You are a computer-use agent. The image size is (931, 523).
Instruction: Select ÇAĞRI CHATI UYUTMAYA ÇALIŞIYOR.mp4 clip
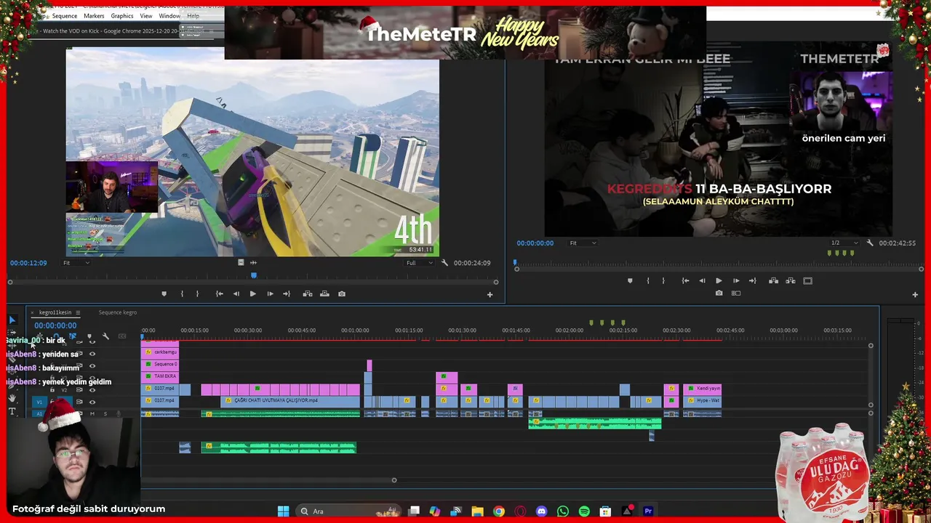290,400
